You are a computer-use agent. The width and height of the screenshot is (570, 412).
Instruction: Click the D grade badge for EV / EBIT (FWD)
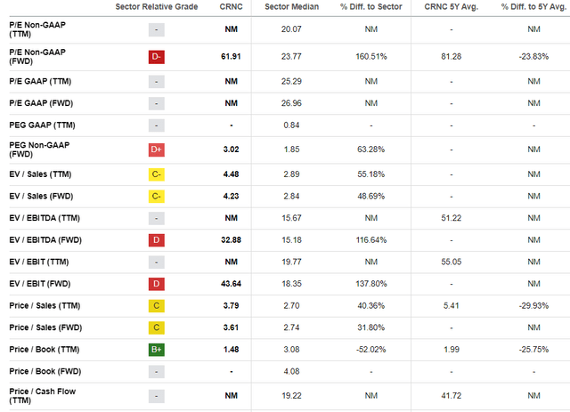(x=157, y=284)
